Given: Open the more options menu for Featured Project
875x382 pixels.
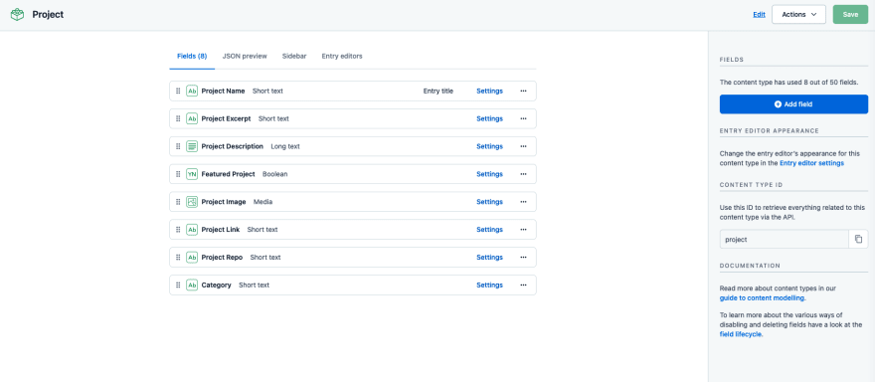Looking at the screenshot, I should click(x=523, y=174).
